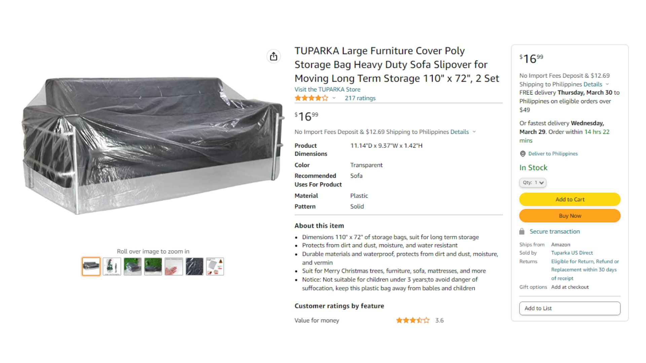Select the last product thumbnail
Viewport: 646px width, 363px height.
[215, 267]
